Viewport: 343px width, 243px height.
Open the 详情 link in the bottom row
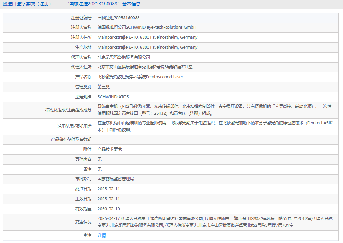click(x=101, y=235)
